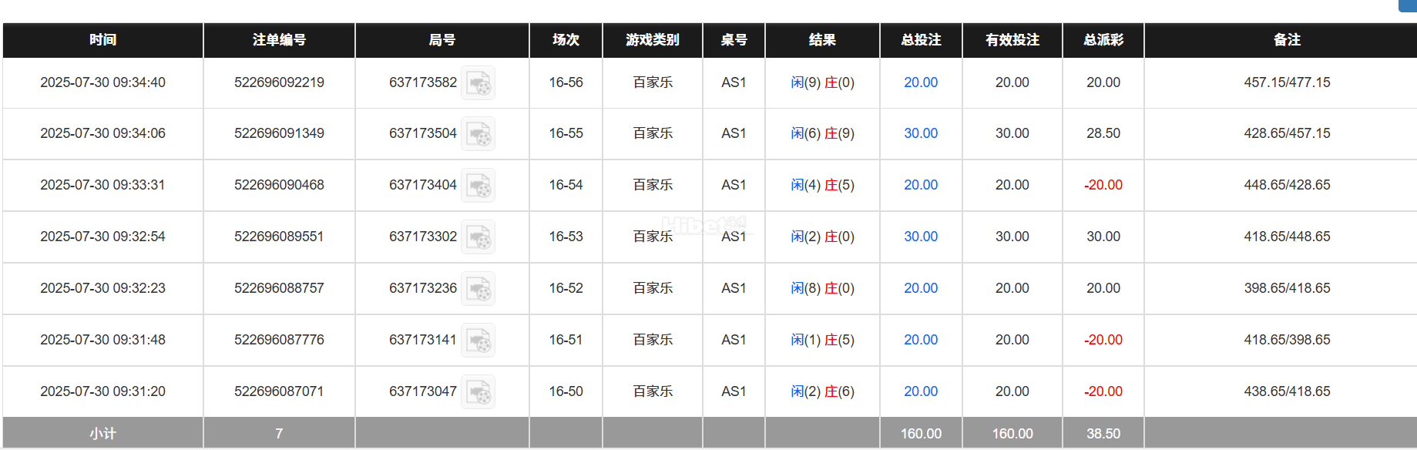Click the red -20.00 payout for 16-54
1417x450 pixels.
pos(1103,185)
